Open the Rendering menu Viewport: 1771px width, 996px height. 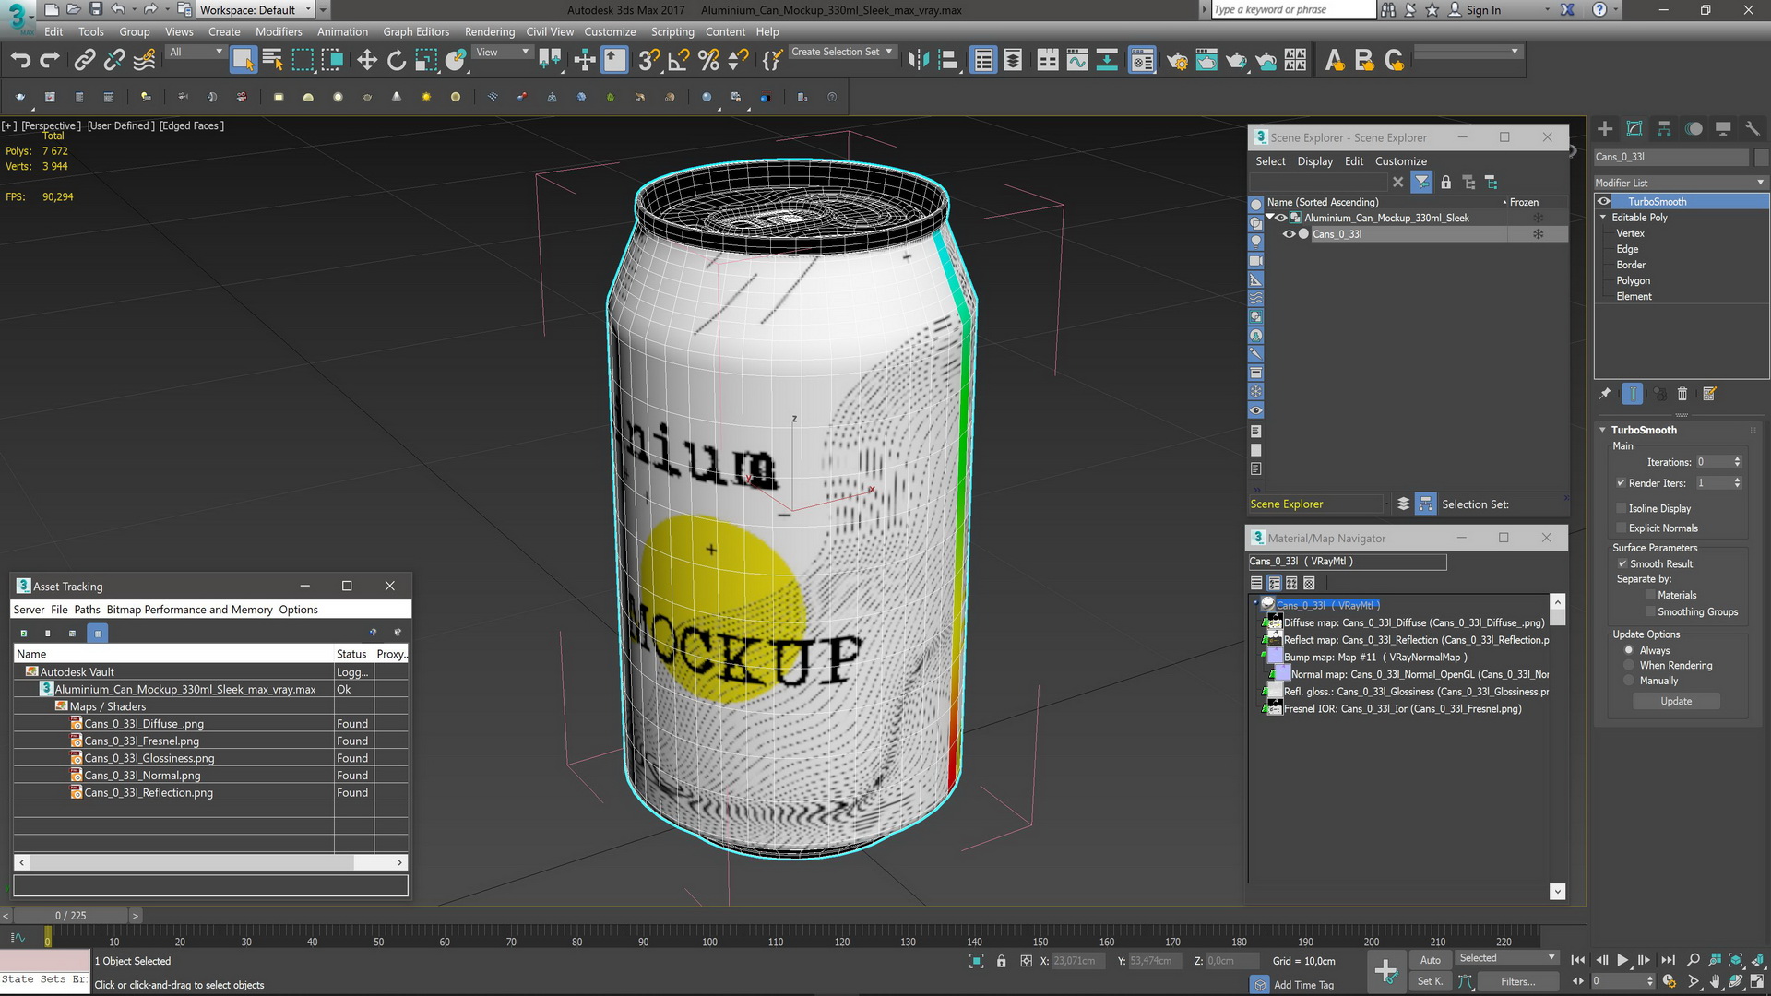(x=490, y=31)
